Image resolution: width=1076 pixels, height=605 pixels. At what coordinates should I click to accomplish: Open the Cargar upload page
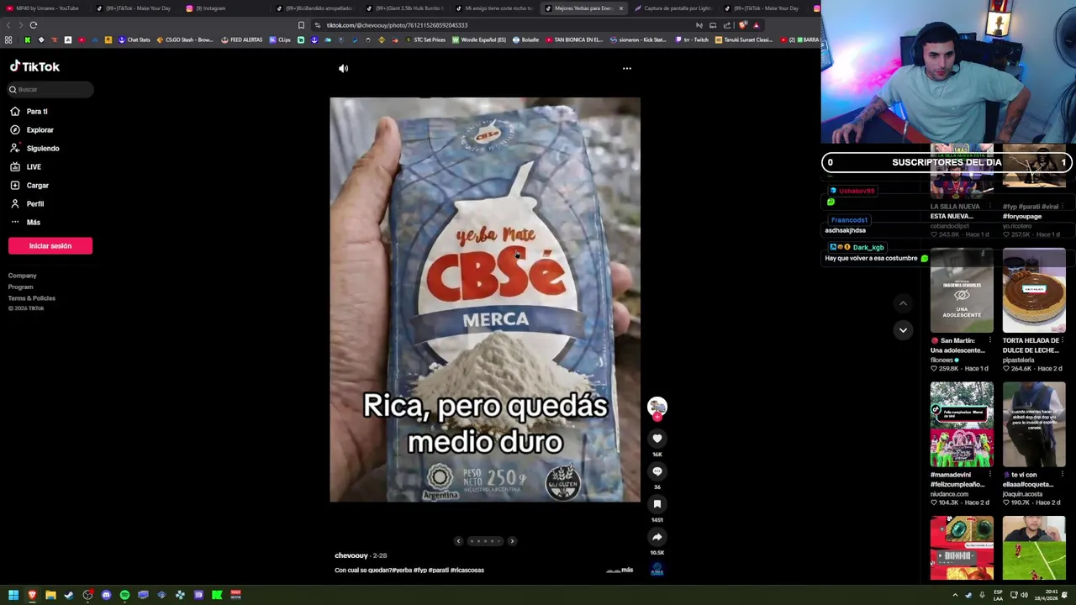pyautogui.click(x=37, y=185)
